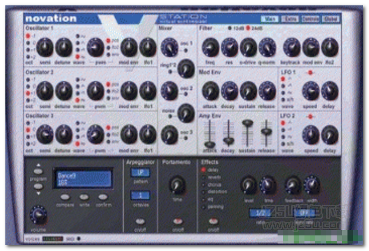Click the Amp Env attack slider
This screenshot has width=369, height=251.
point(209,145)
